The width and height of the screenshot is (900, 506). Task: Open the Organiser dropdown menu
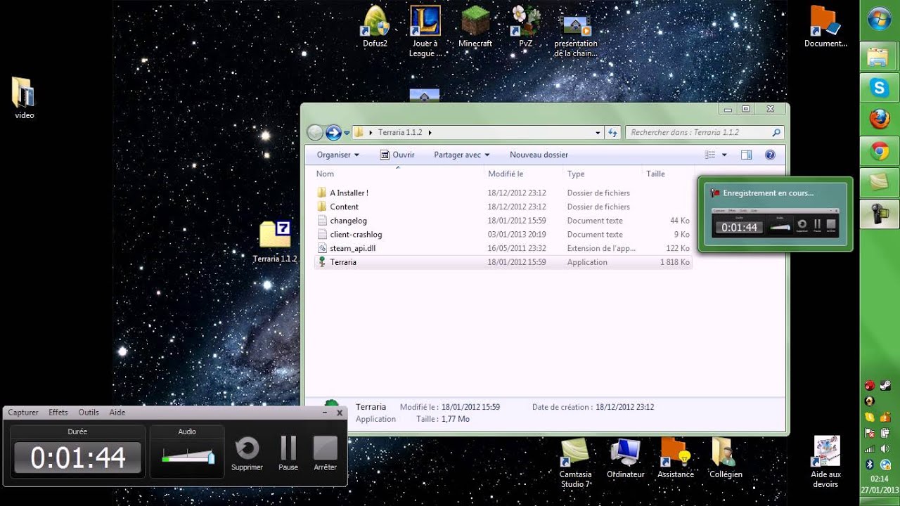(x=338, y=155)
